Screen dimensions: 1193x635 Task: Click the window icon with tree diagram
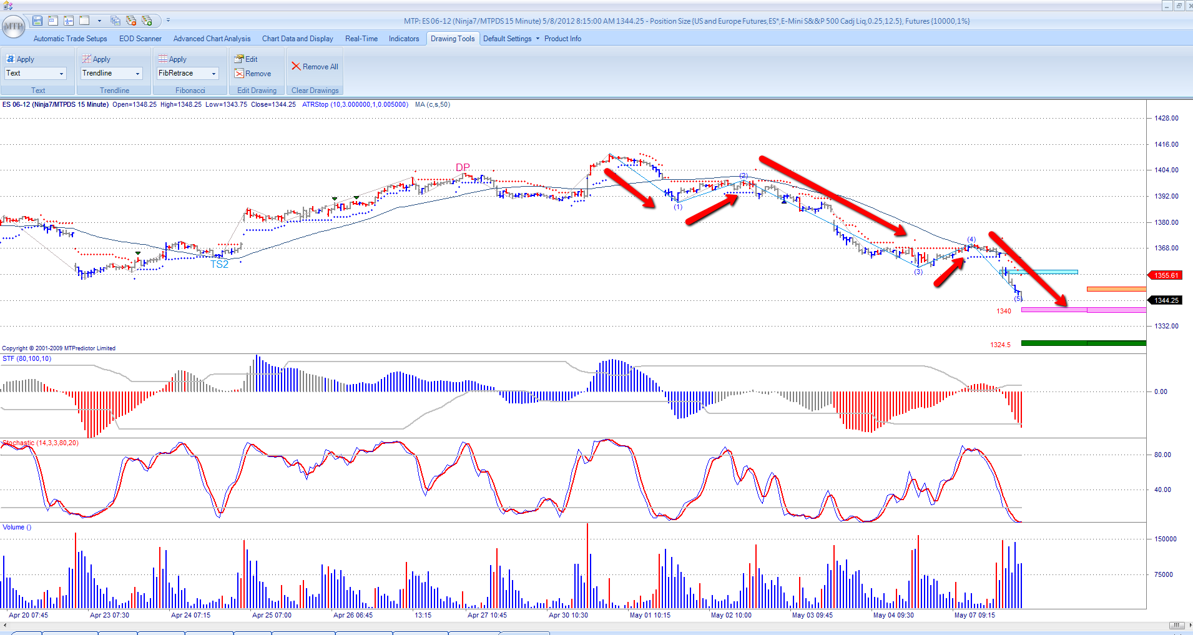tap(69, 21)
